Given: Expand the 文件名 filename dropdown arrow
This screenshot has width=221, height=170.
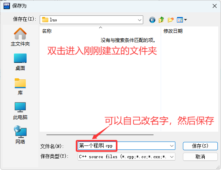Looking at the screenshot, I should [x=172, y=146].
